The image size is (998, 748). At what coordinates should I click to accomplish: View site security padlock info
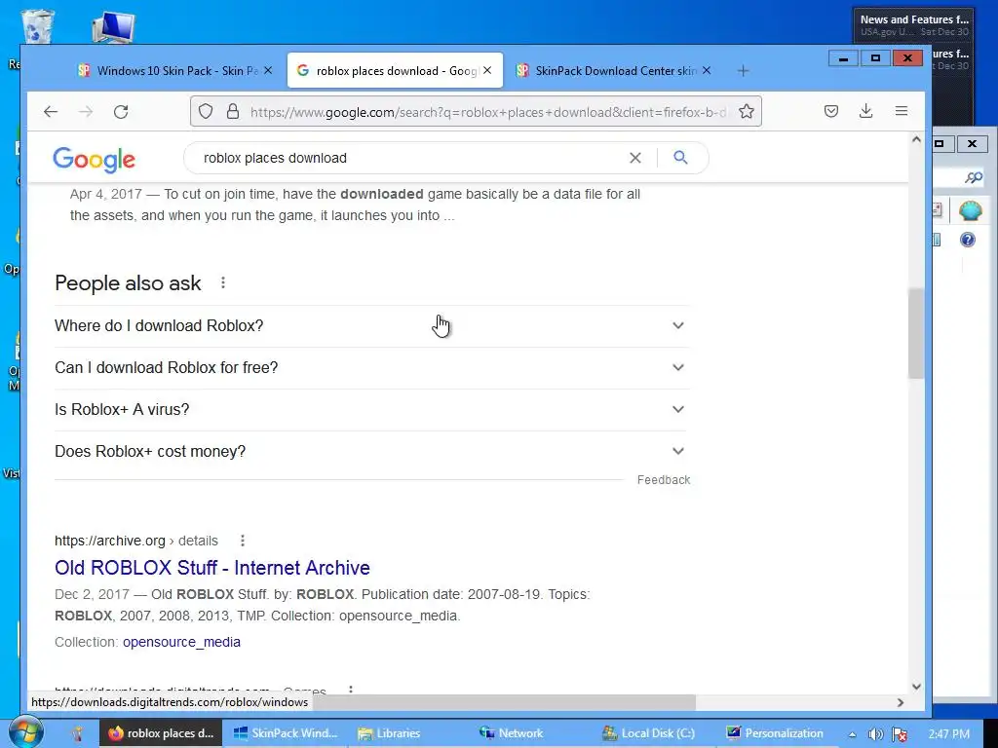click(x=233, y=112)
